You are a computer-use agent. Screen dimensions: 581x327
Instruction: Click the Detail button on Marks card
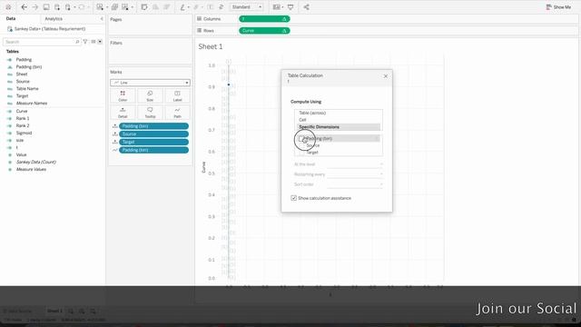[x=123, y=113]
